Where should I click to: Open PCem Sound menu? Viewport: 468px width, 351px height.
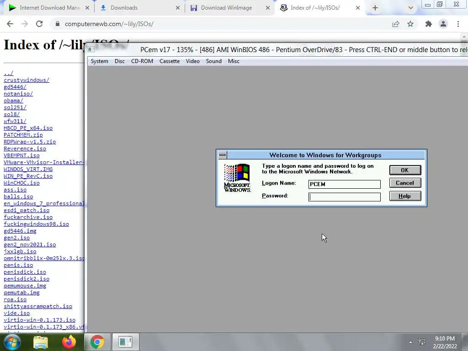click(214, 61)
